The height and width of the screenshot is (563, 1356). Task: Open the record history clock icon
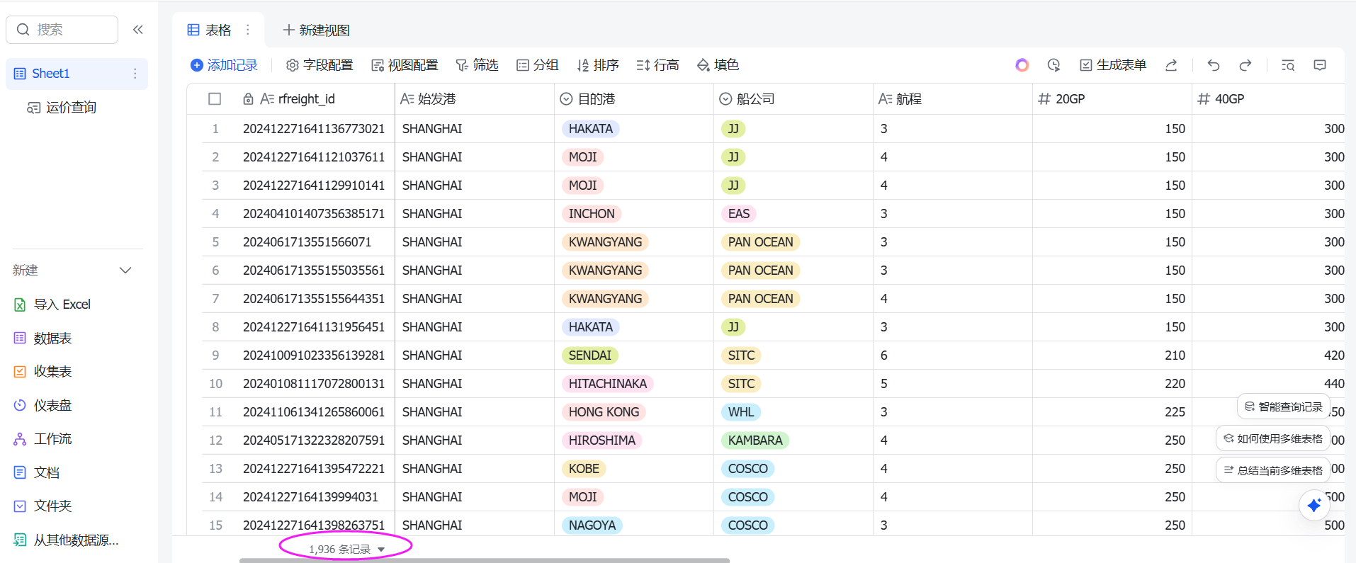1053,65
